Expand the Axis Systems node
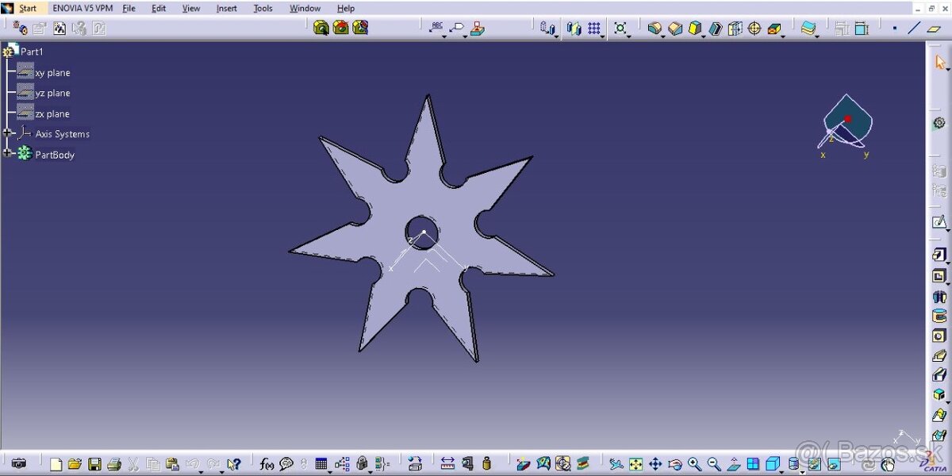 coord(8,133)
